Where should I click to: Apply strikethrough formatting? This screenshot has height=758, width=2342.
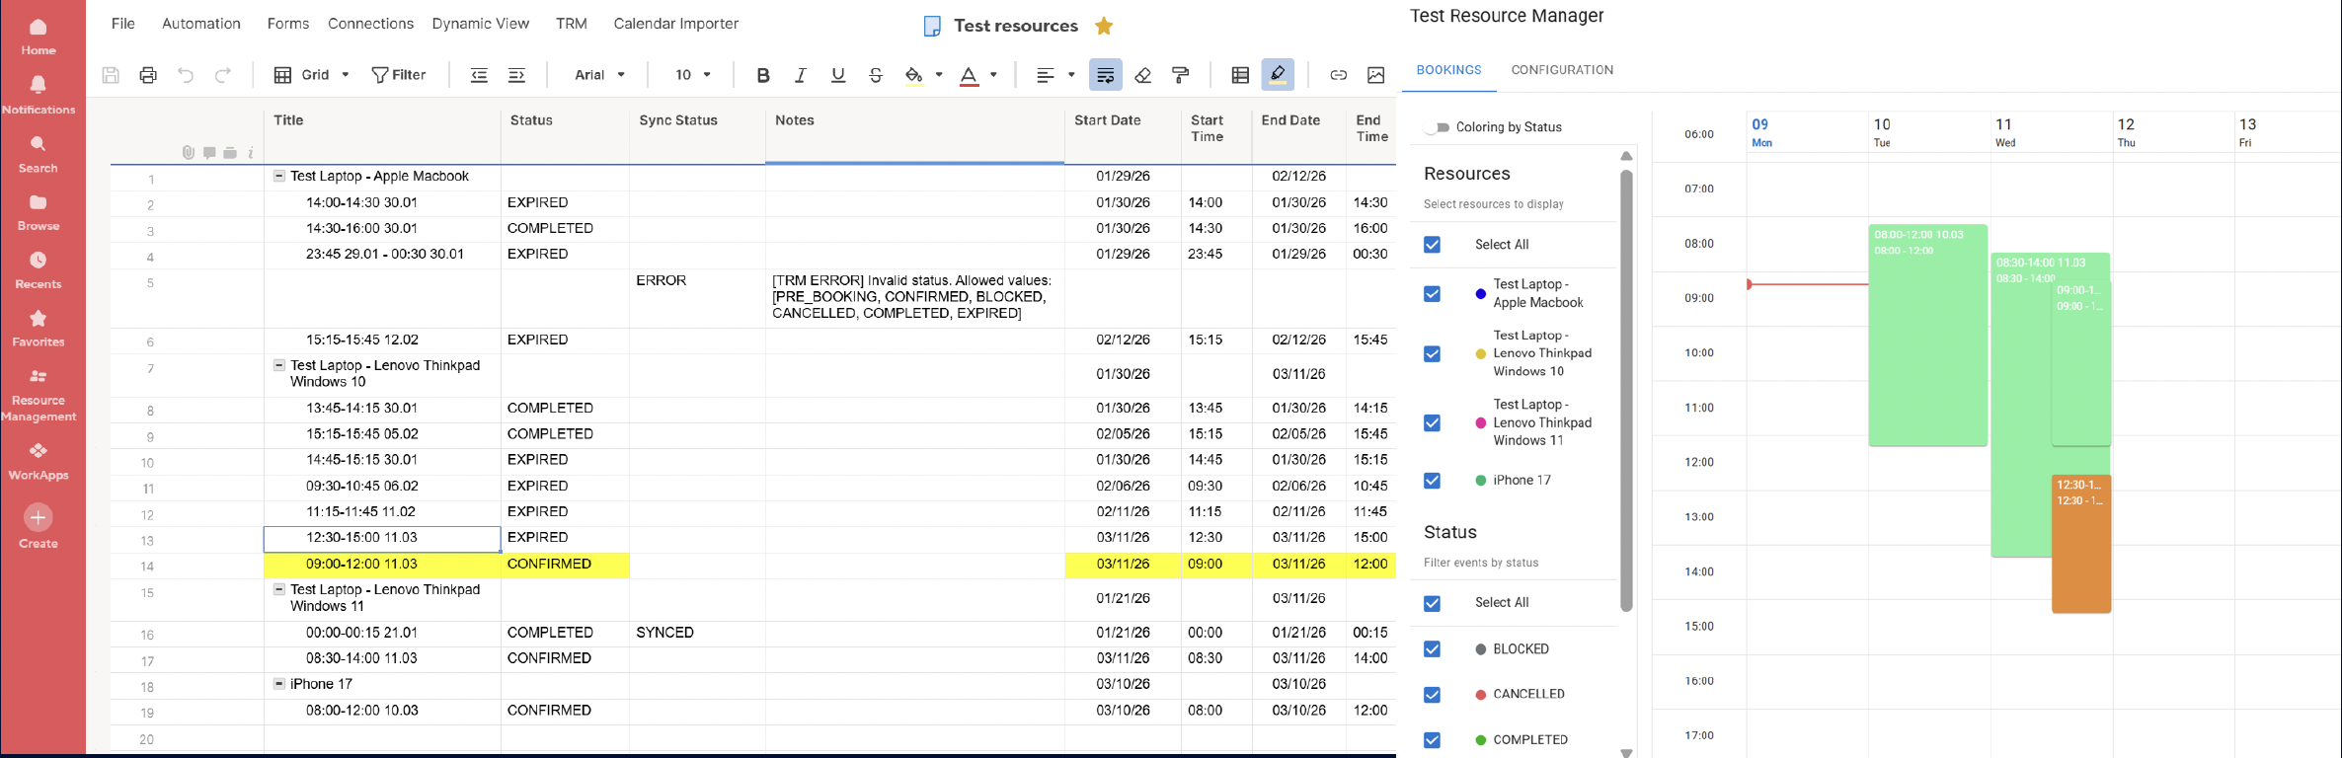876,75
